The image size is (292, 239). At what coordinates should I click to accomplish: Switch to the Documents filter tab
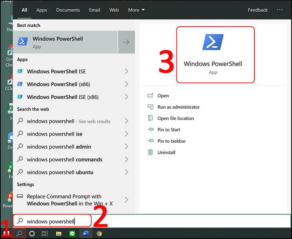[68, 10]
